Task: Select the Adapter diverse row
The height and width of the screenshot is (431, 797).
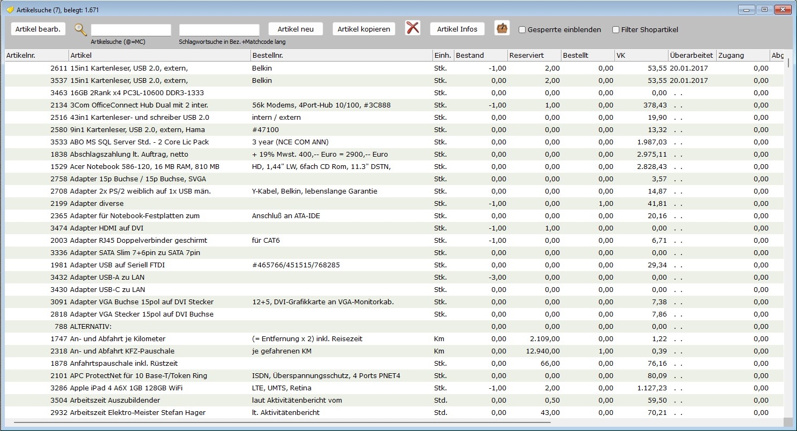Action: click(x=394, y=203)
